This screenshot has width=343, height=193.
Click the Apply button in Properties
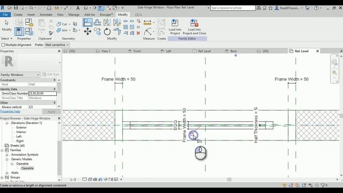tap(51, 112)
